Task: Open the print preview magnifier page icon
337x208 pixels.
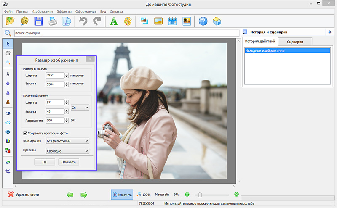Action: (67, 21)
